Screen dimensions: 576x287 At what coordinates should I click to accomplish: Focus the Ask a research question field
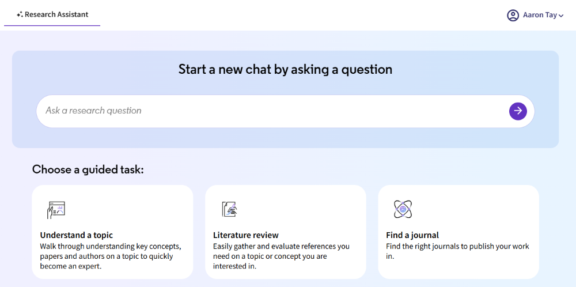(272, 111)
